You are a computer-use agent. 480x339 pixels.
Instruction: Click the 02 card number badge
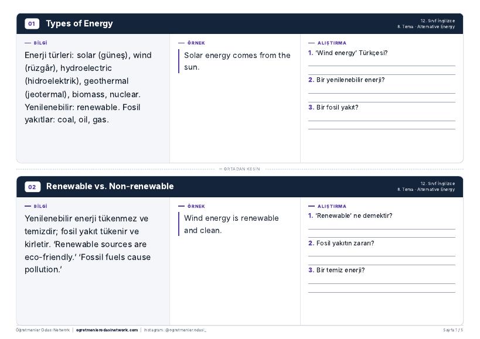[x=32, y=186]
